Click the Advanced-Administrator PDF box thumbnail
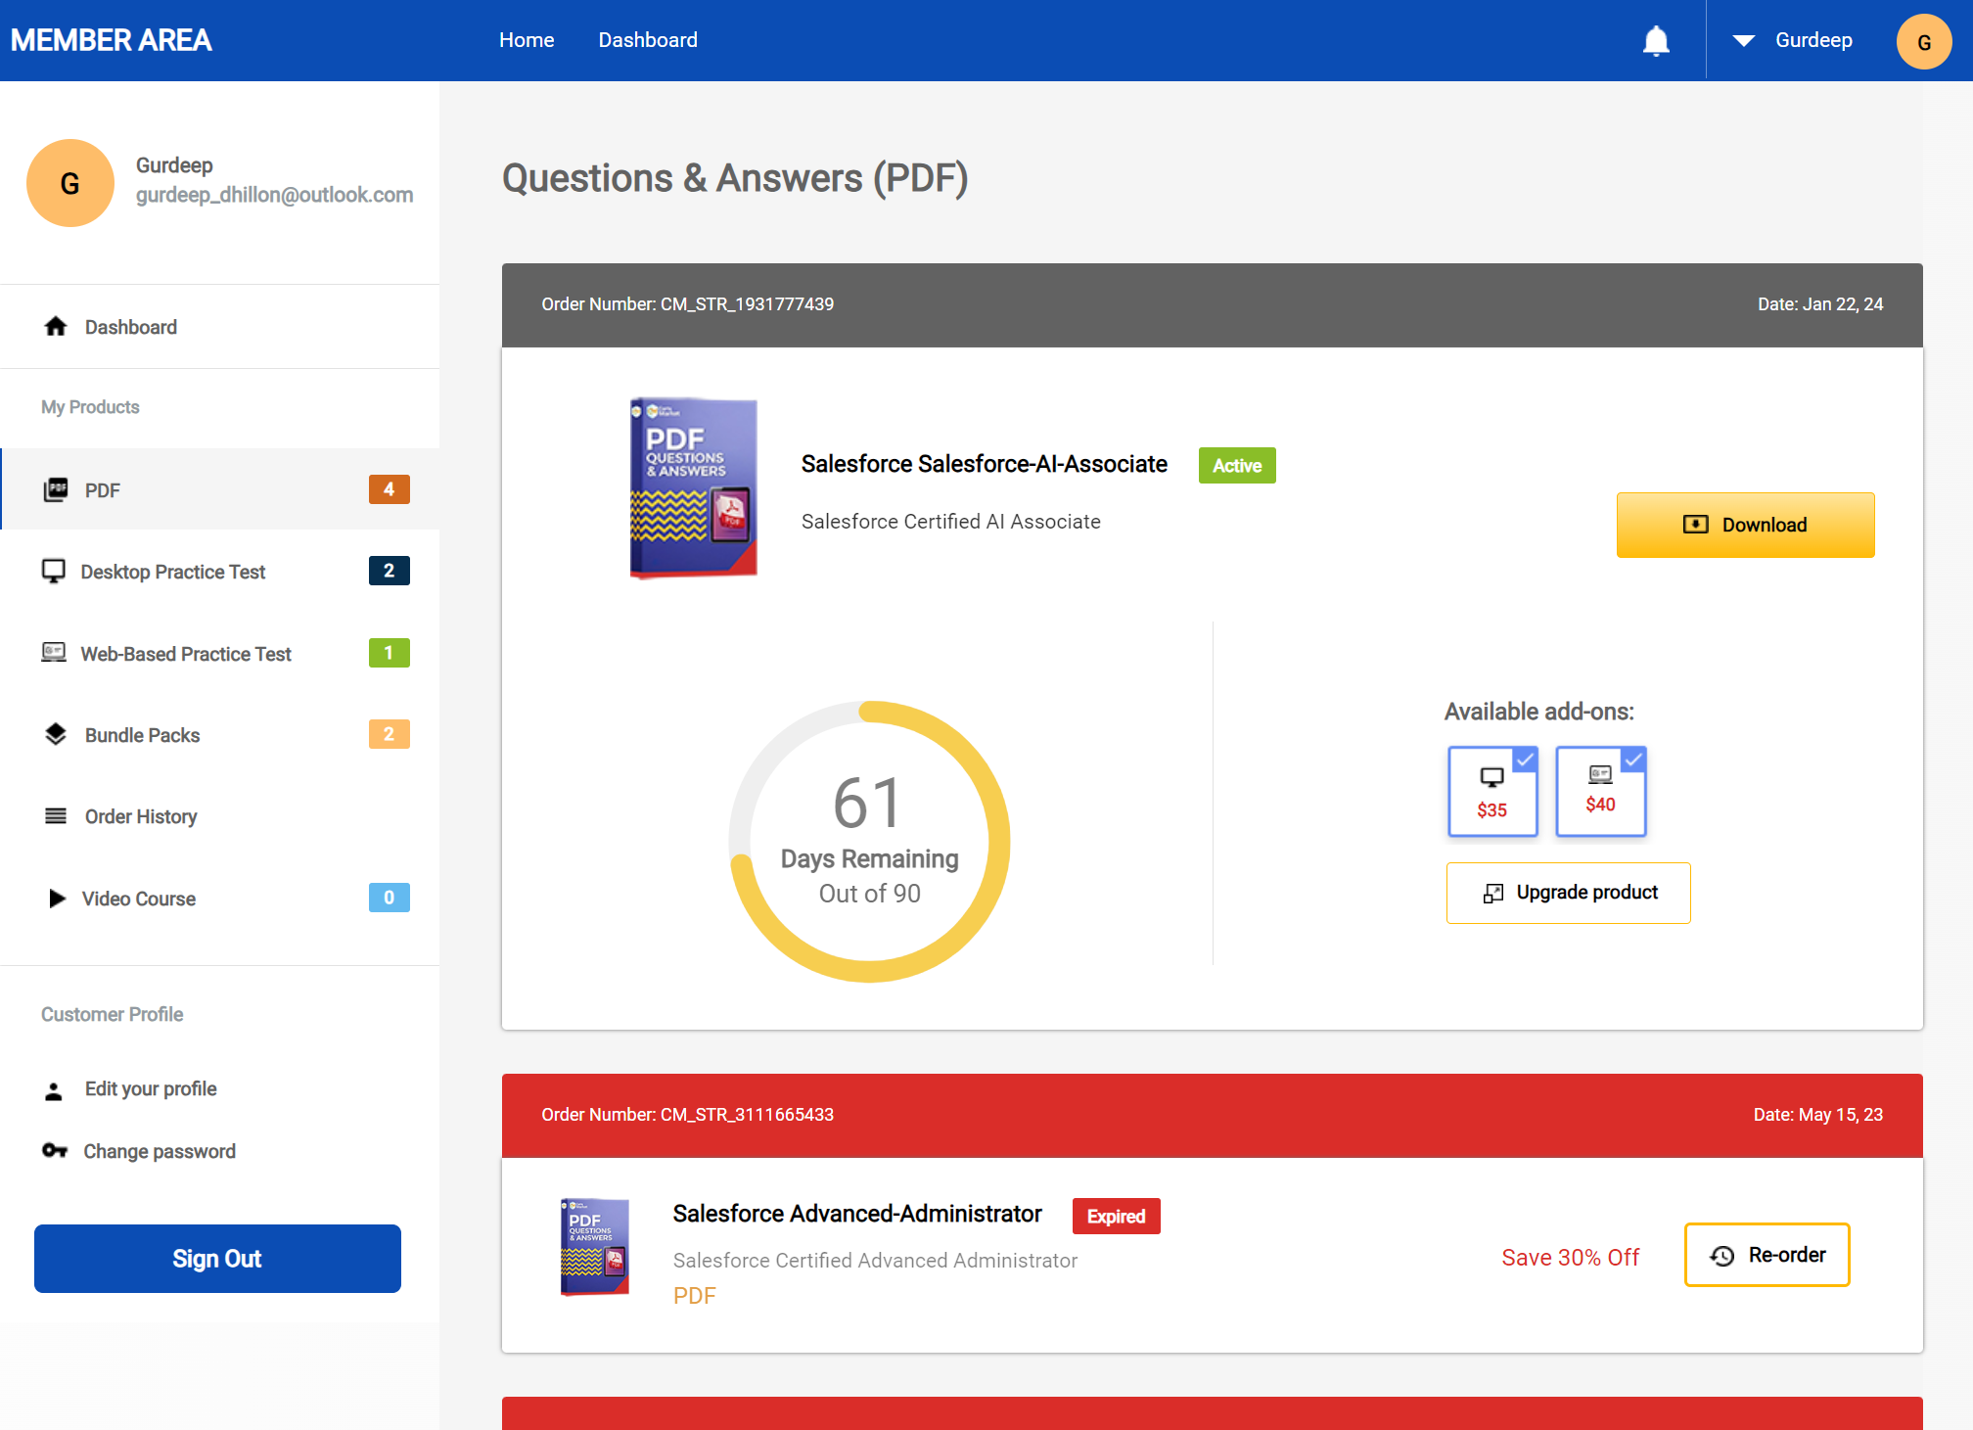The height and width of the screenshot is (1430, 1973). (x=594, y=1247)
